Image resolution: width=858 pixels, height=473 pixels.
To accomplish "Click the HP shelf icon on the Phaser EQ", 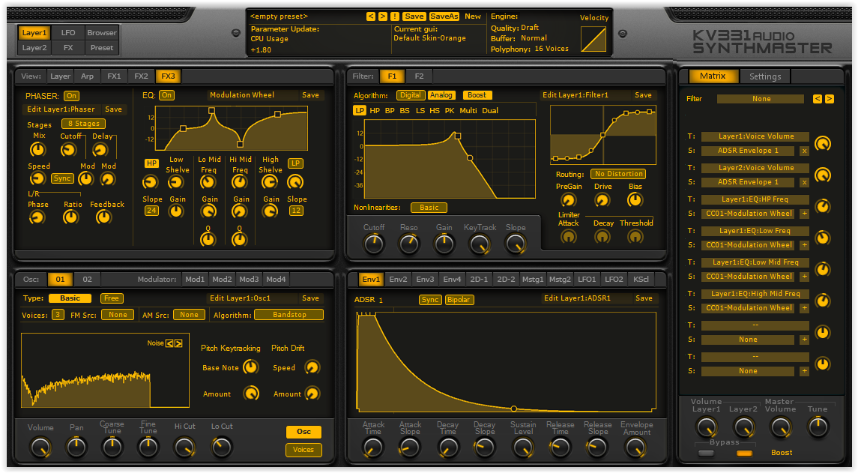I will 151,163.
